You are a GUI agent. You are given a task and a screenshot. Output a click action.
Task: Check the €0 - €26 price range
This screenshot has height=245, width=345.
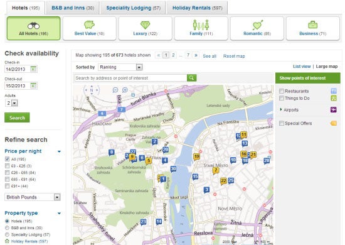[x=8, y=166]
